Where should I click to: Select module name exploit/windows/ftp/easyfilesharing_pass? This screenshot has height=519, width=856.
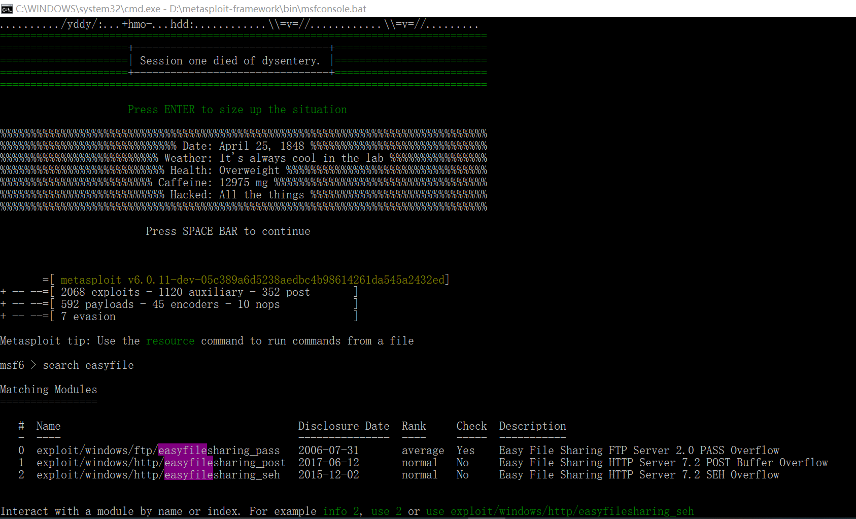pyautogui.click(x=158, y=451)
